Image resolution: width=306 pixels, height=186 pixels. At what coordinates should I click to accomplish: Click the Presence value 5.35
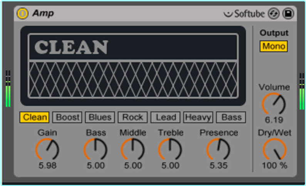(x=219, y=166)
